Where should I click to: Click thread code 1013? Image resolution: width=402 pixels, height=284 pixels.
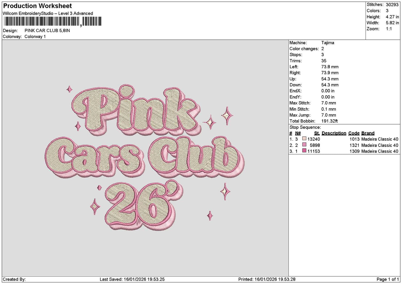pyautogui.click(x=354, y=139)
